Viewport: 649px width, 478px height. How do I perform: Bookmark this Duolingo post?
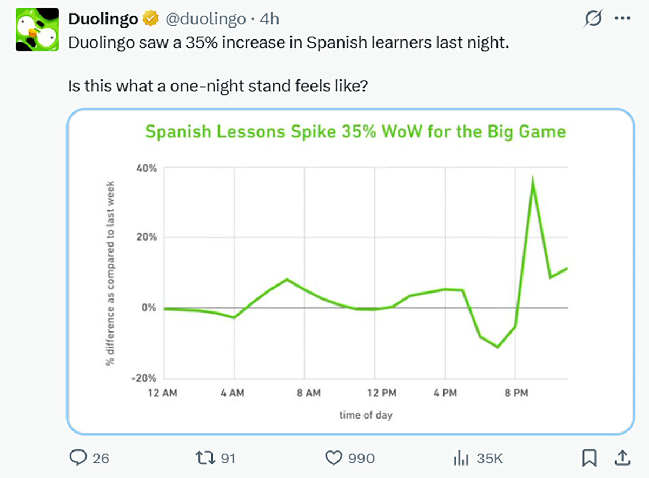click(x=588, y=458)
